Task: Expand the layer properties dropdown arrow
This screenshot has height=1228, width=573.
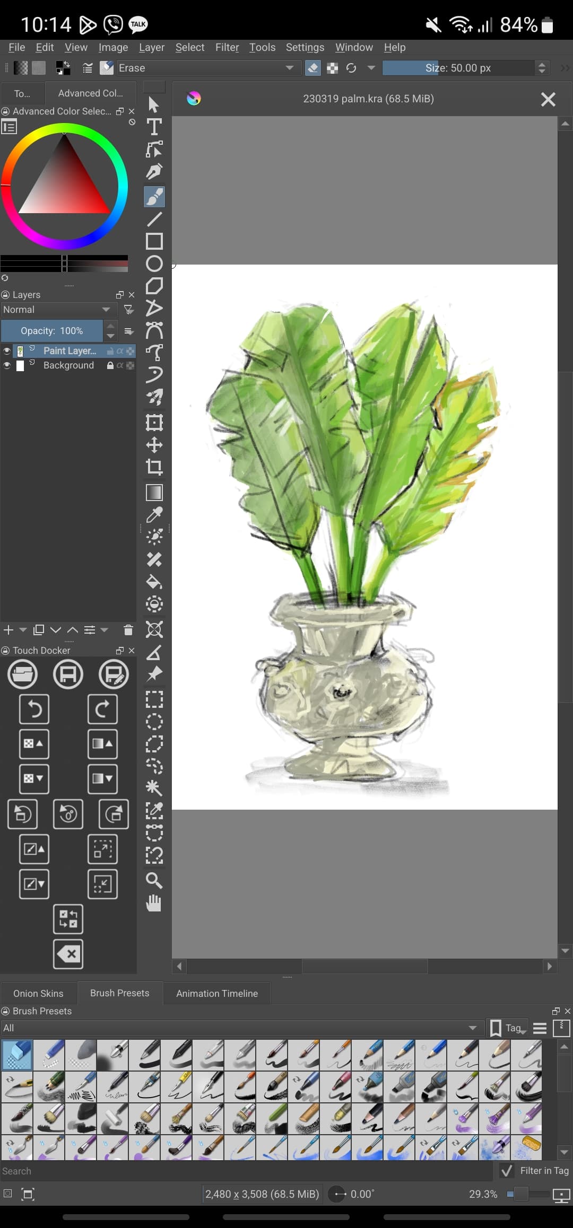Action: pos(104,630)
